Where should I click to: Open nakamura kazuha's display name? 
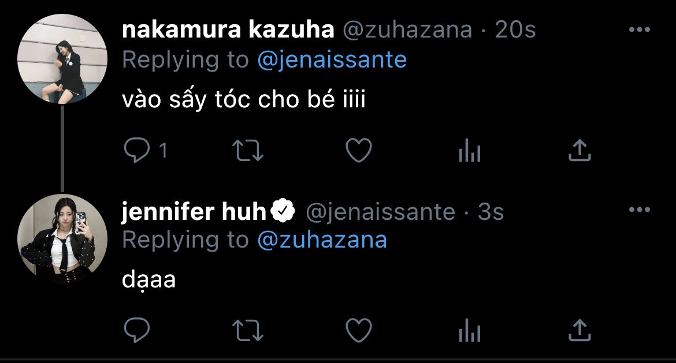(x=228, y=30)
